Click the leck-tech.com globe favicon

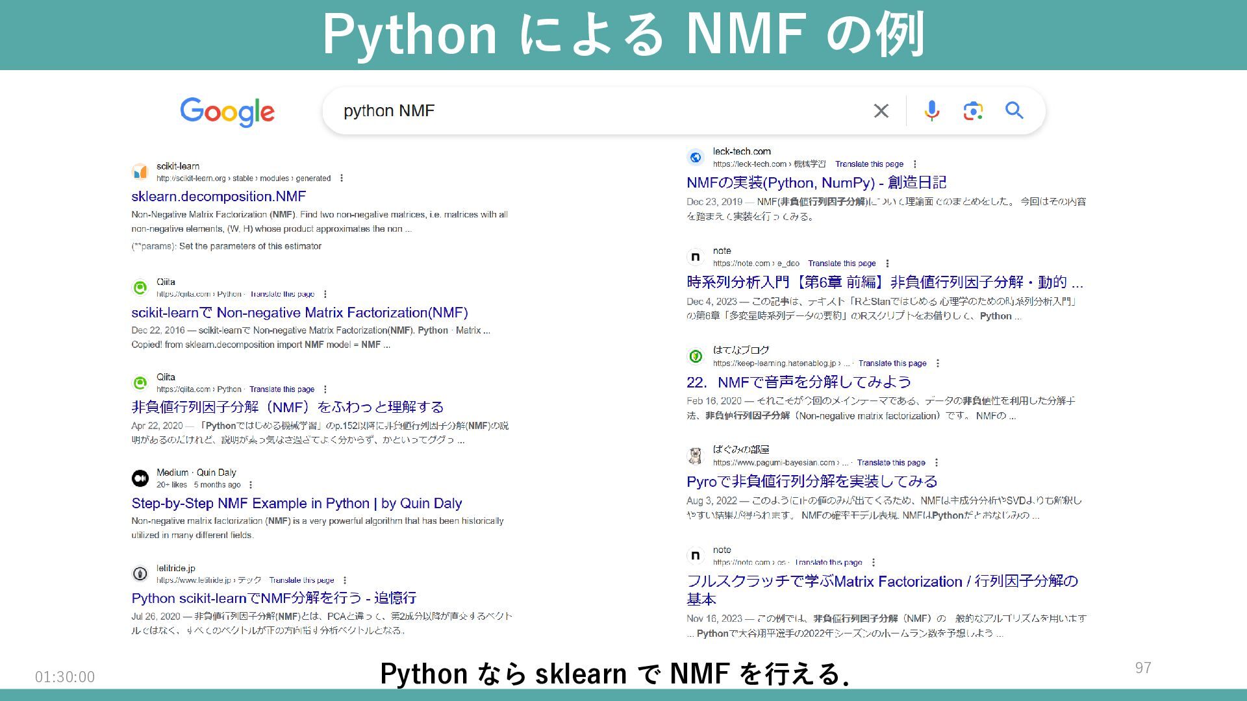696,158
